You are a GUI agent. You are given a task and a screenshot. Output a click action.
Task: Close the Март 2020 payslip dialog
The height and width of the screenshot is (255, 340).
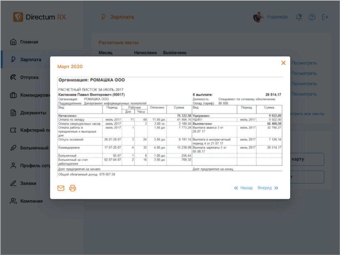(283, 63)
